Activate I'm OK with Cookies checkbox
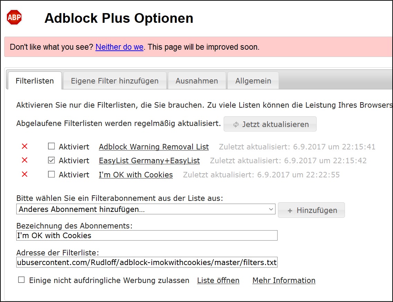Viewport: 393px width, 302px height. tap(52, 174)
